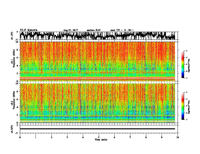Select the "start UT = 9:30:1" label
This screenshot has height=154, width=200.
[x=122, y=30]
